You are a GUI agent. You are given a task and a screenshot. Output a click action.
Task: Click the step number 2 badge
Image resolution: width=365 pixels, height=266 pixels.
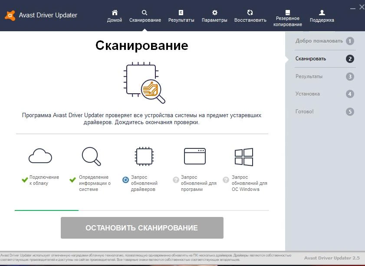(x=350, y=59)
